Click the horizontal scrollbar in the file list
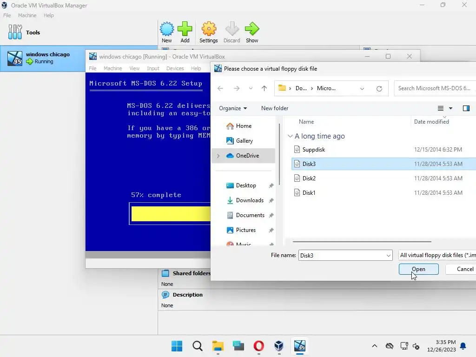Image resolution: width=476 pixels, height=357 pixels. (362, 242)
